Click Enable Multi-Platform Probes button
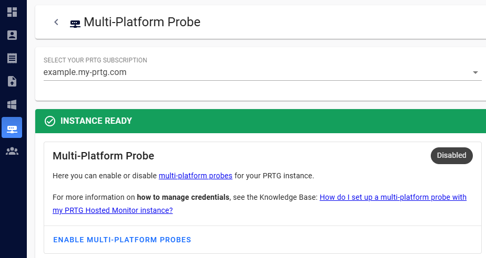Screen dimensions: 486x258 [122, 240]
